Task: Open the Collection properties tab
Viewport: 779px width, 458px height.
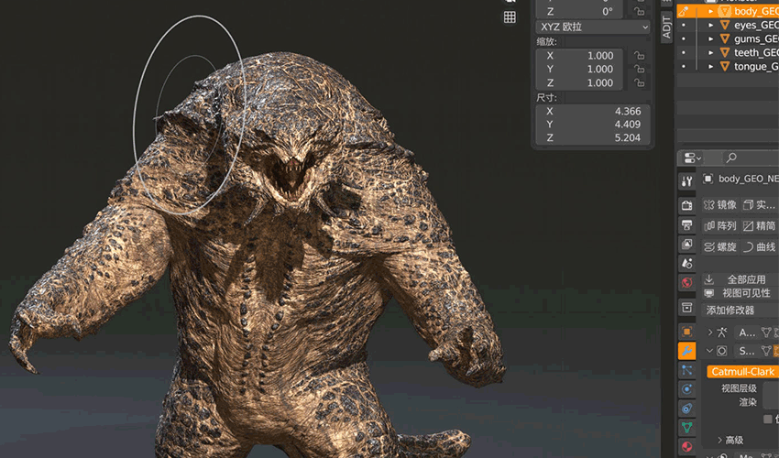Action: pos(687,308)
